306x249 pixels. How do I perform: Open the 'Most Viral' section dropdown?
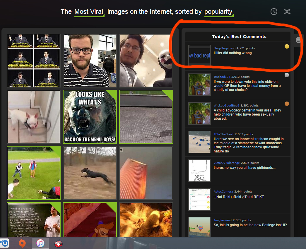coord(89,12)
